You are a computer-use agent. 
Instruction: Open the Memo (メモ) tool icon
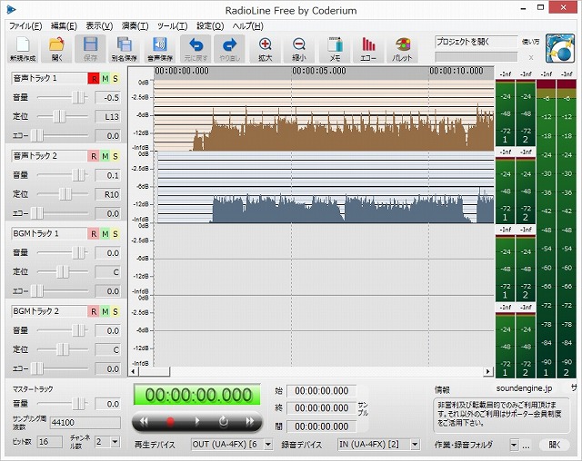[x=335, y=49]
